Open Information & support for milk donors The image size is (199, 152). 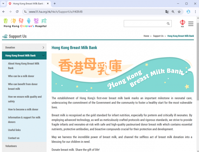tap(24, 120)
